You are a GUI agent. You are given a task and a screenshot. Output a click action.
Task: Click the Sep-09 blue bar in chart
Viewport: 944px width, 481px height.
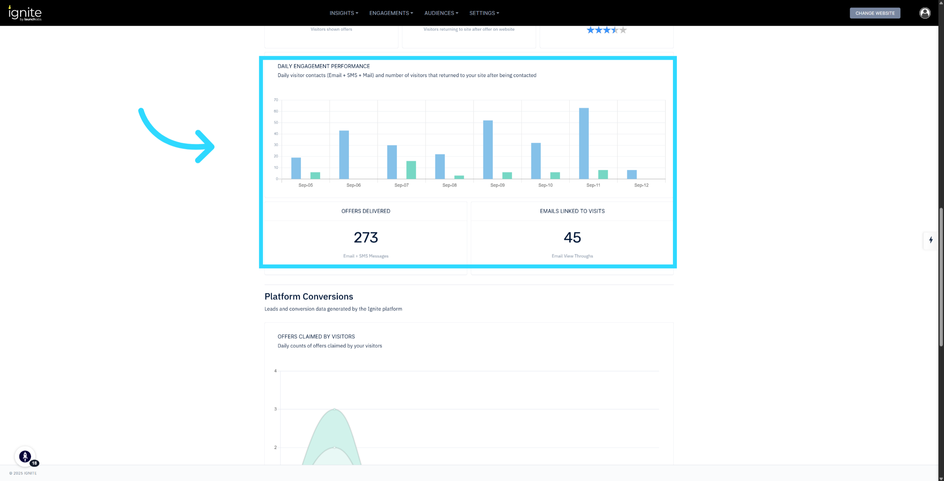click(488, 149)
